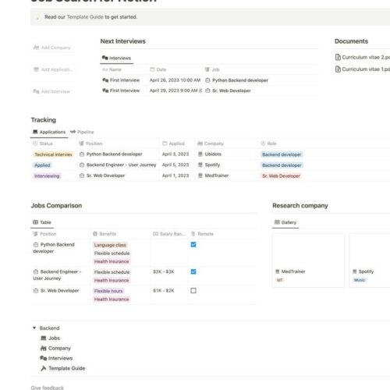Viewport: 390px width, 390px height.
Task: Open the Company page under Backend
Action: tap(55, 348)
